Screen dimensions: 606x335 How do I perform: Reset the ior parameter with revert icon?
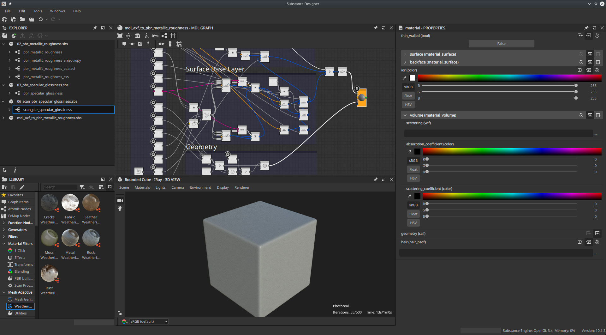coord(597,70)
